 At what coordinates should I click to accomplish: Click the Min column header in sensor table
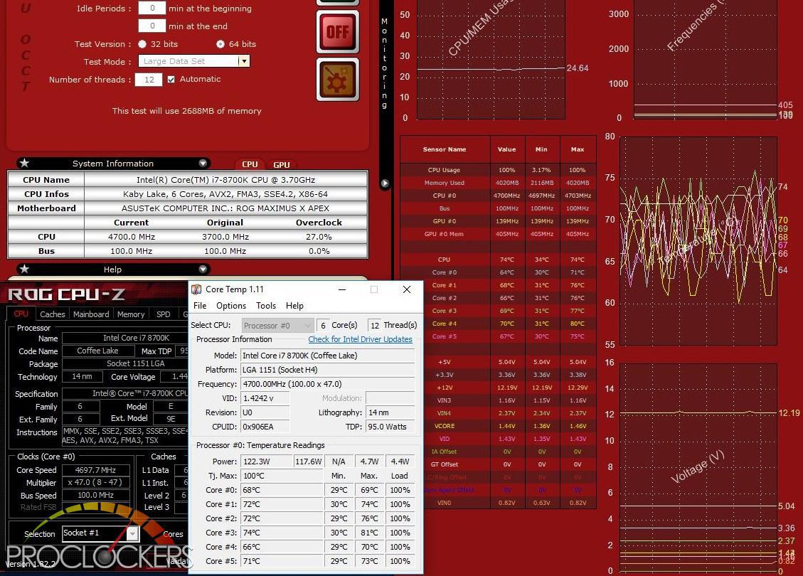(x=542, y=149)
